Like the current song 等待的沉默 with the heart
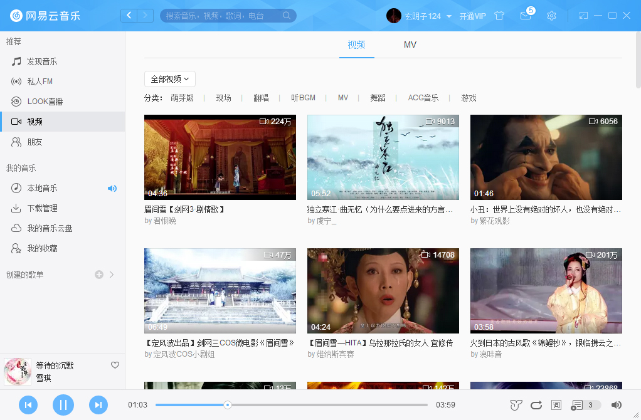 click(x=115, y=365)
